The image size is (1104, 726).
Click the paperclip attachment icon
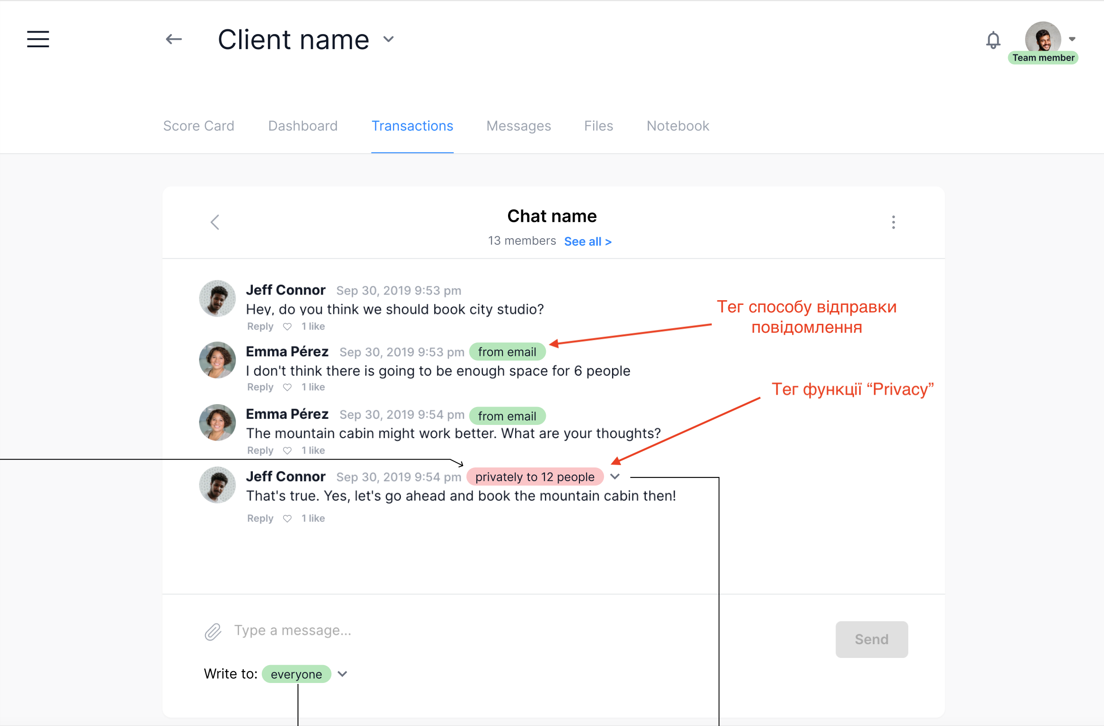pos(213,631)
